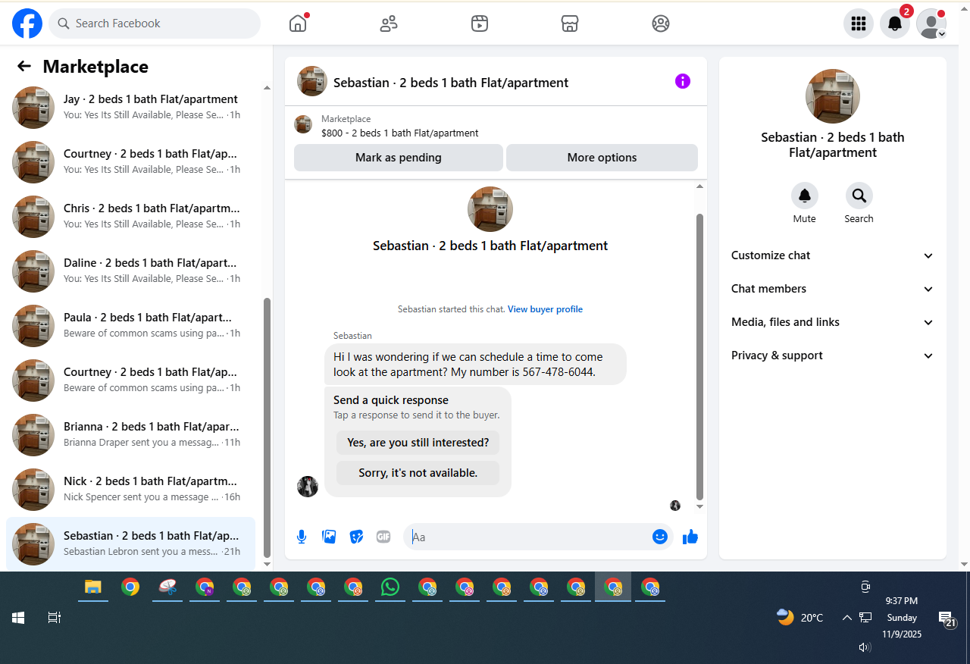Open the emoji picker in message box

coord(660,537)
